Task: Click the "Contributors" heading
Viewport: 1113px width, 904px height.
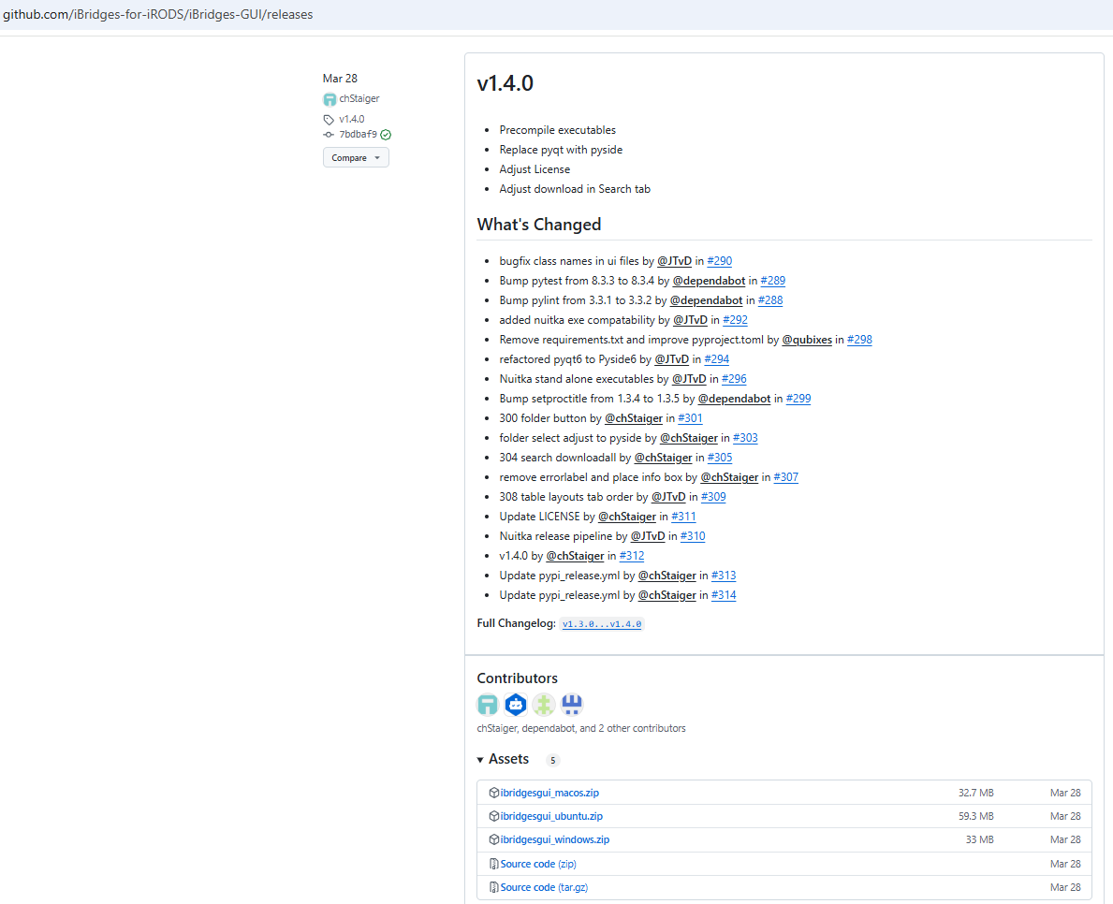Action: (517, 678)
